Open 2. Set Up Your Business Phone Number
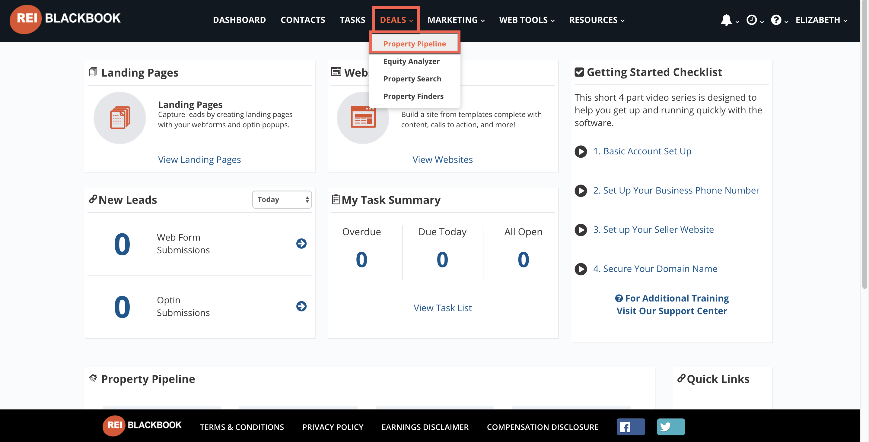This screenshot has width=869, height=442. (676, 190)
